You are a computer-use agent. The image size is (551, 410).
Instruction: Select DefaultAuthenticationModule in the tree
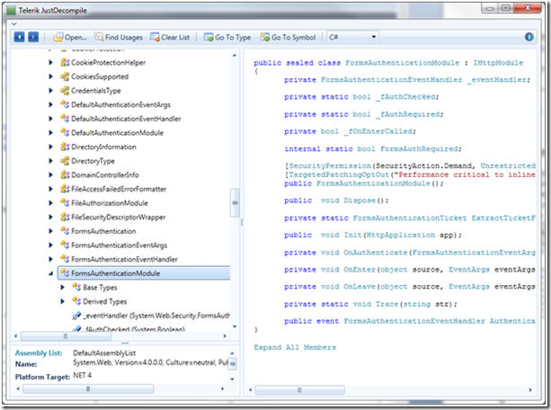pos(118,133)
